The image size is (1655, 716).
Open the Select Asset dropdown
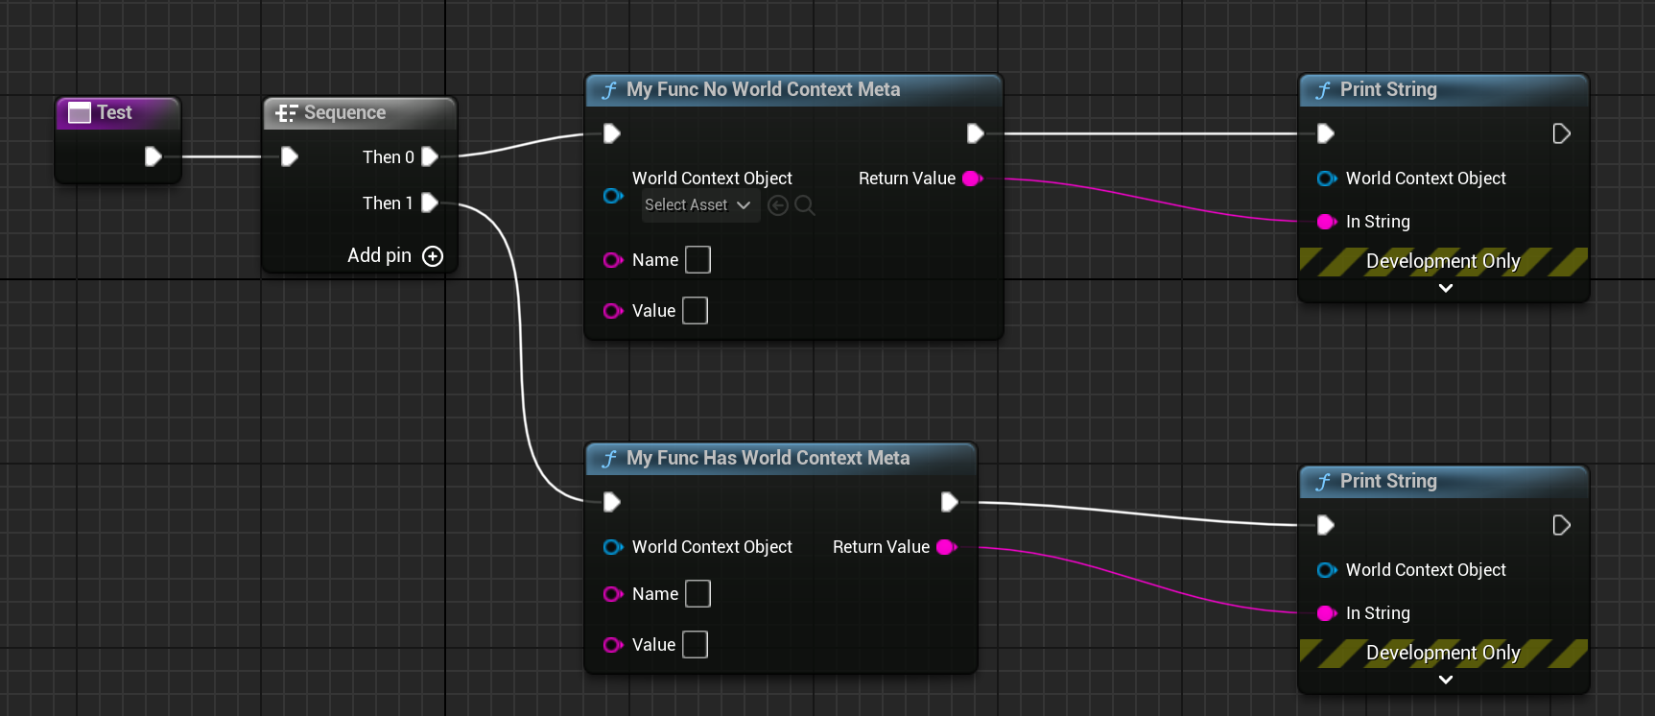(x=699, y=205)
